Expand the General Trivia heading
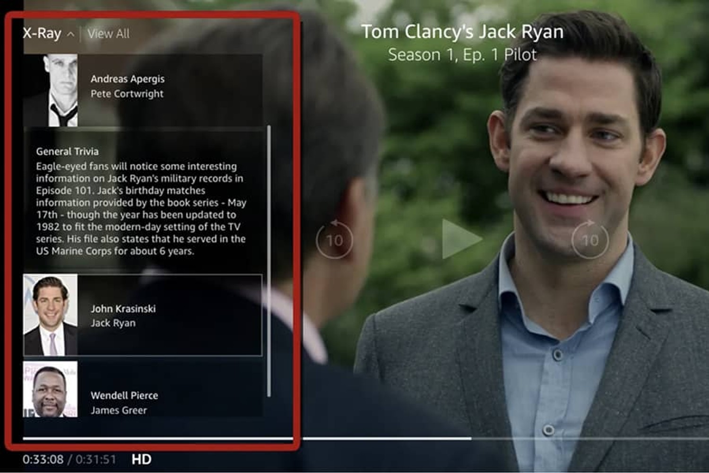The width and height of the screenshot is (709, 473). 67,151
